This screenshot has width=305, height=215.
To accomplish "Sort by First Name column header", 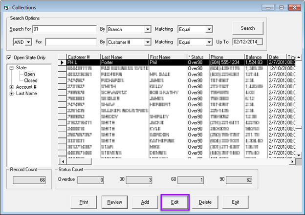I will tap(168, 57).
